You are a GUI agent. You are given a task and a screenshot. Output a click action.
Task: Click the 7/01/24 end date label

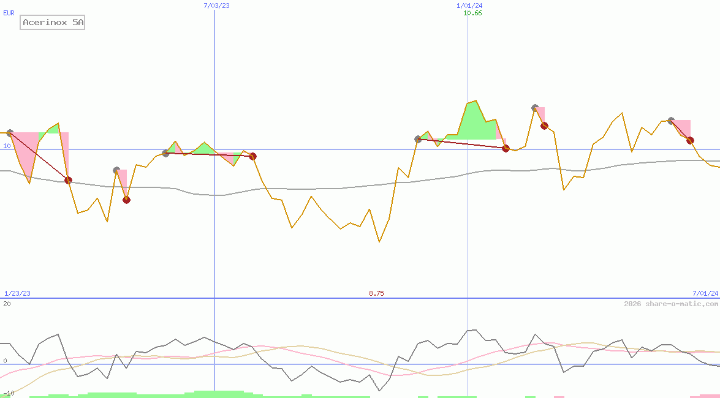tap(704, 293)
